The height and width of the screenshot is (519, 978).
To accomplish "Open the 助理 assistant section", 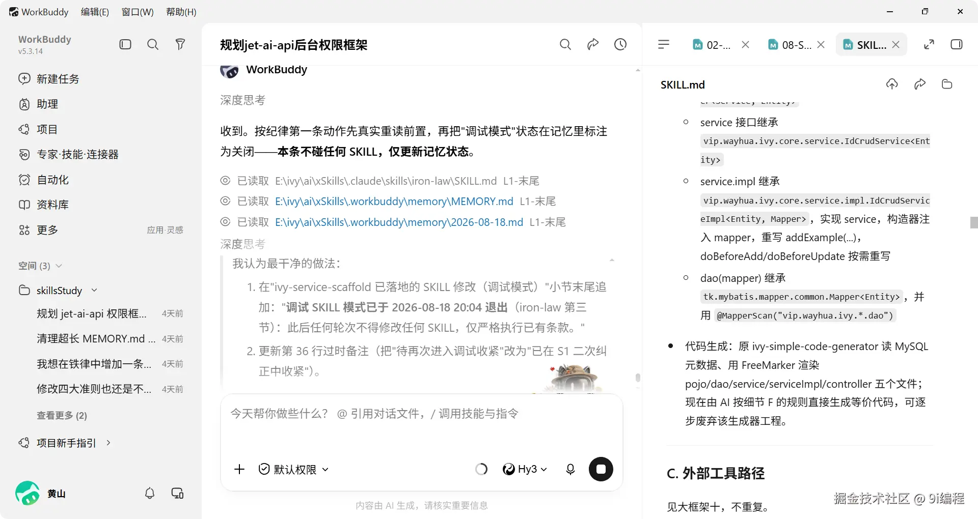I will coord(38,104).
